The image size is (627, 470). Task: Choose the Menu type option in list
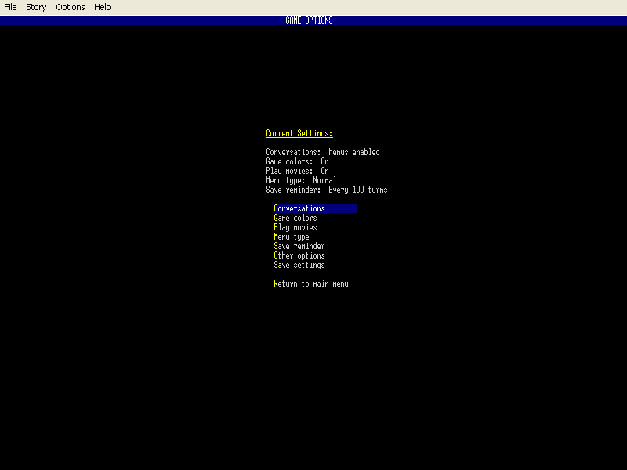coord(292,237)
